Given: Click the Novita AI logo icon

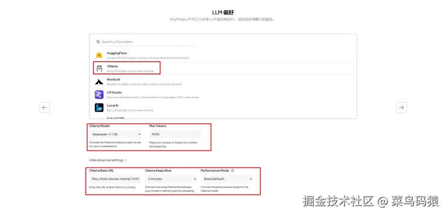Looking at the screenshot, I should [99, 82].
